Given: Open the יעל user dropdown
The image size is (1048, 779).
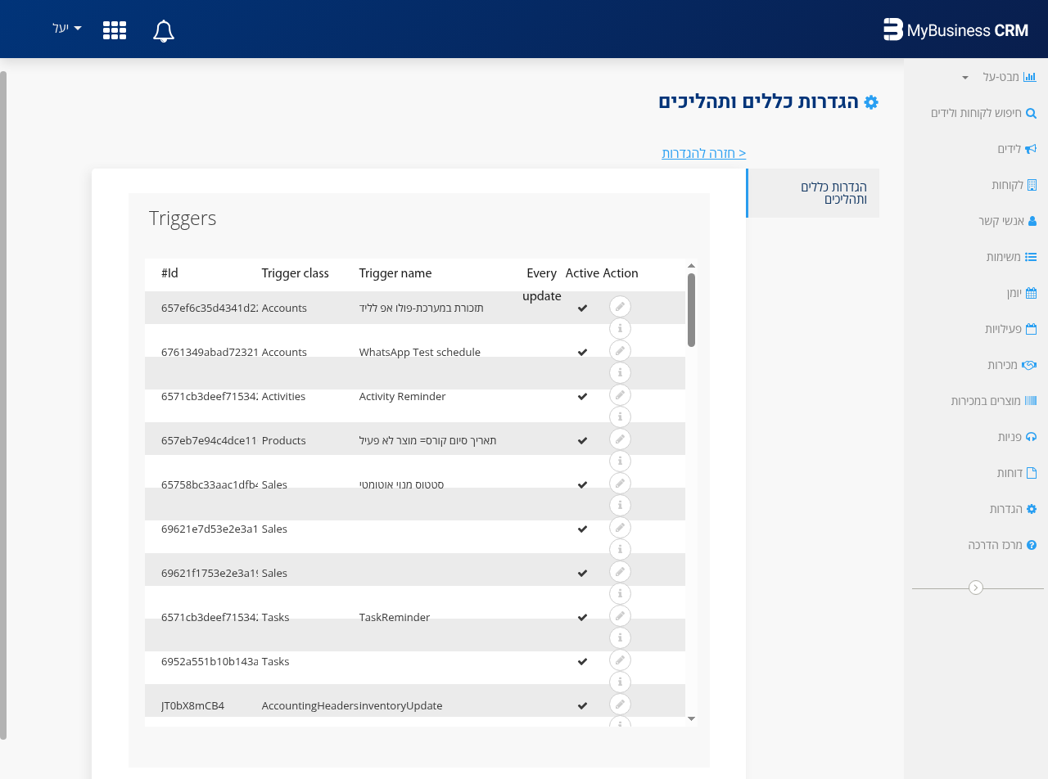Looking at the screenshot, I should coord(67,28).
